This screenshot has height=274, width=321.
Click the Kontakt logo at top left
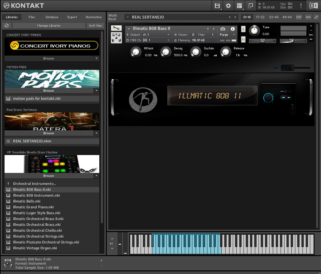pos(23,6)
